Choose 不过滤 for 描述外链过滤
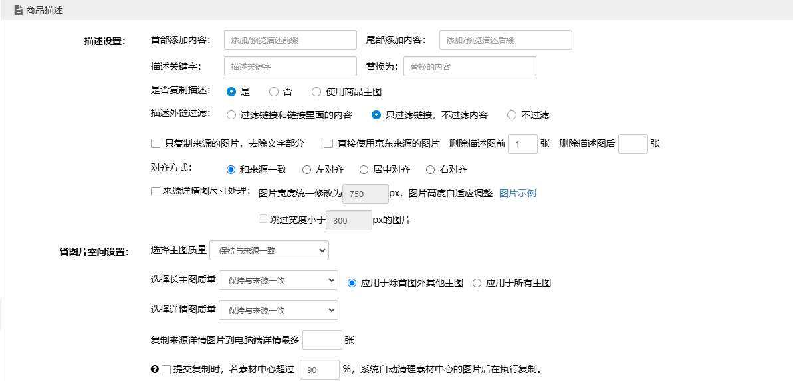793x381 pixels. (512, 115)
